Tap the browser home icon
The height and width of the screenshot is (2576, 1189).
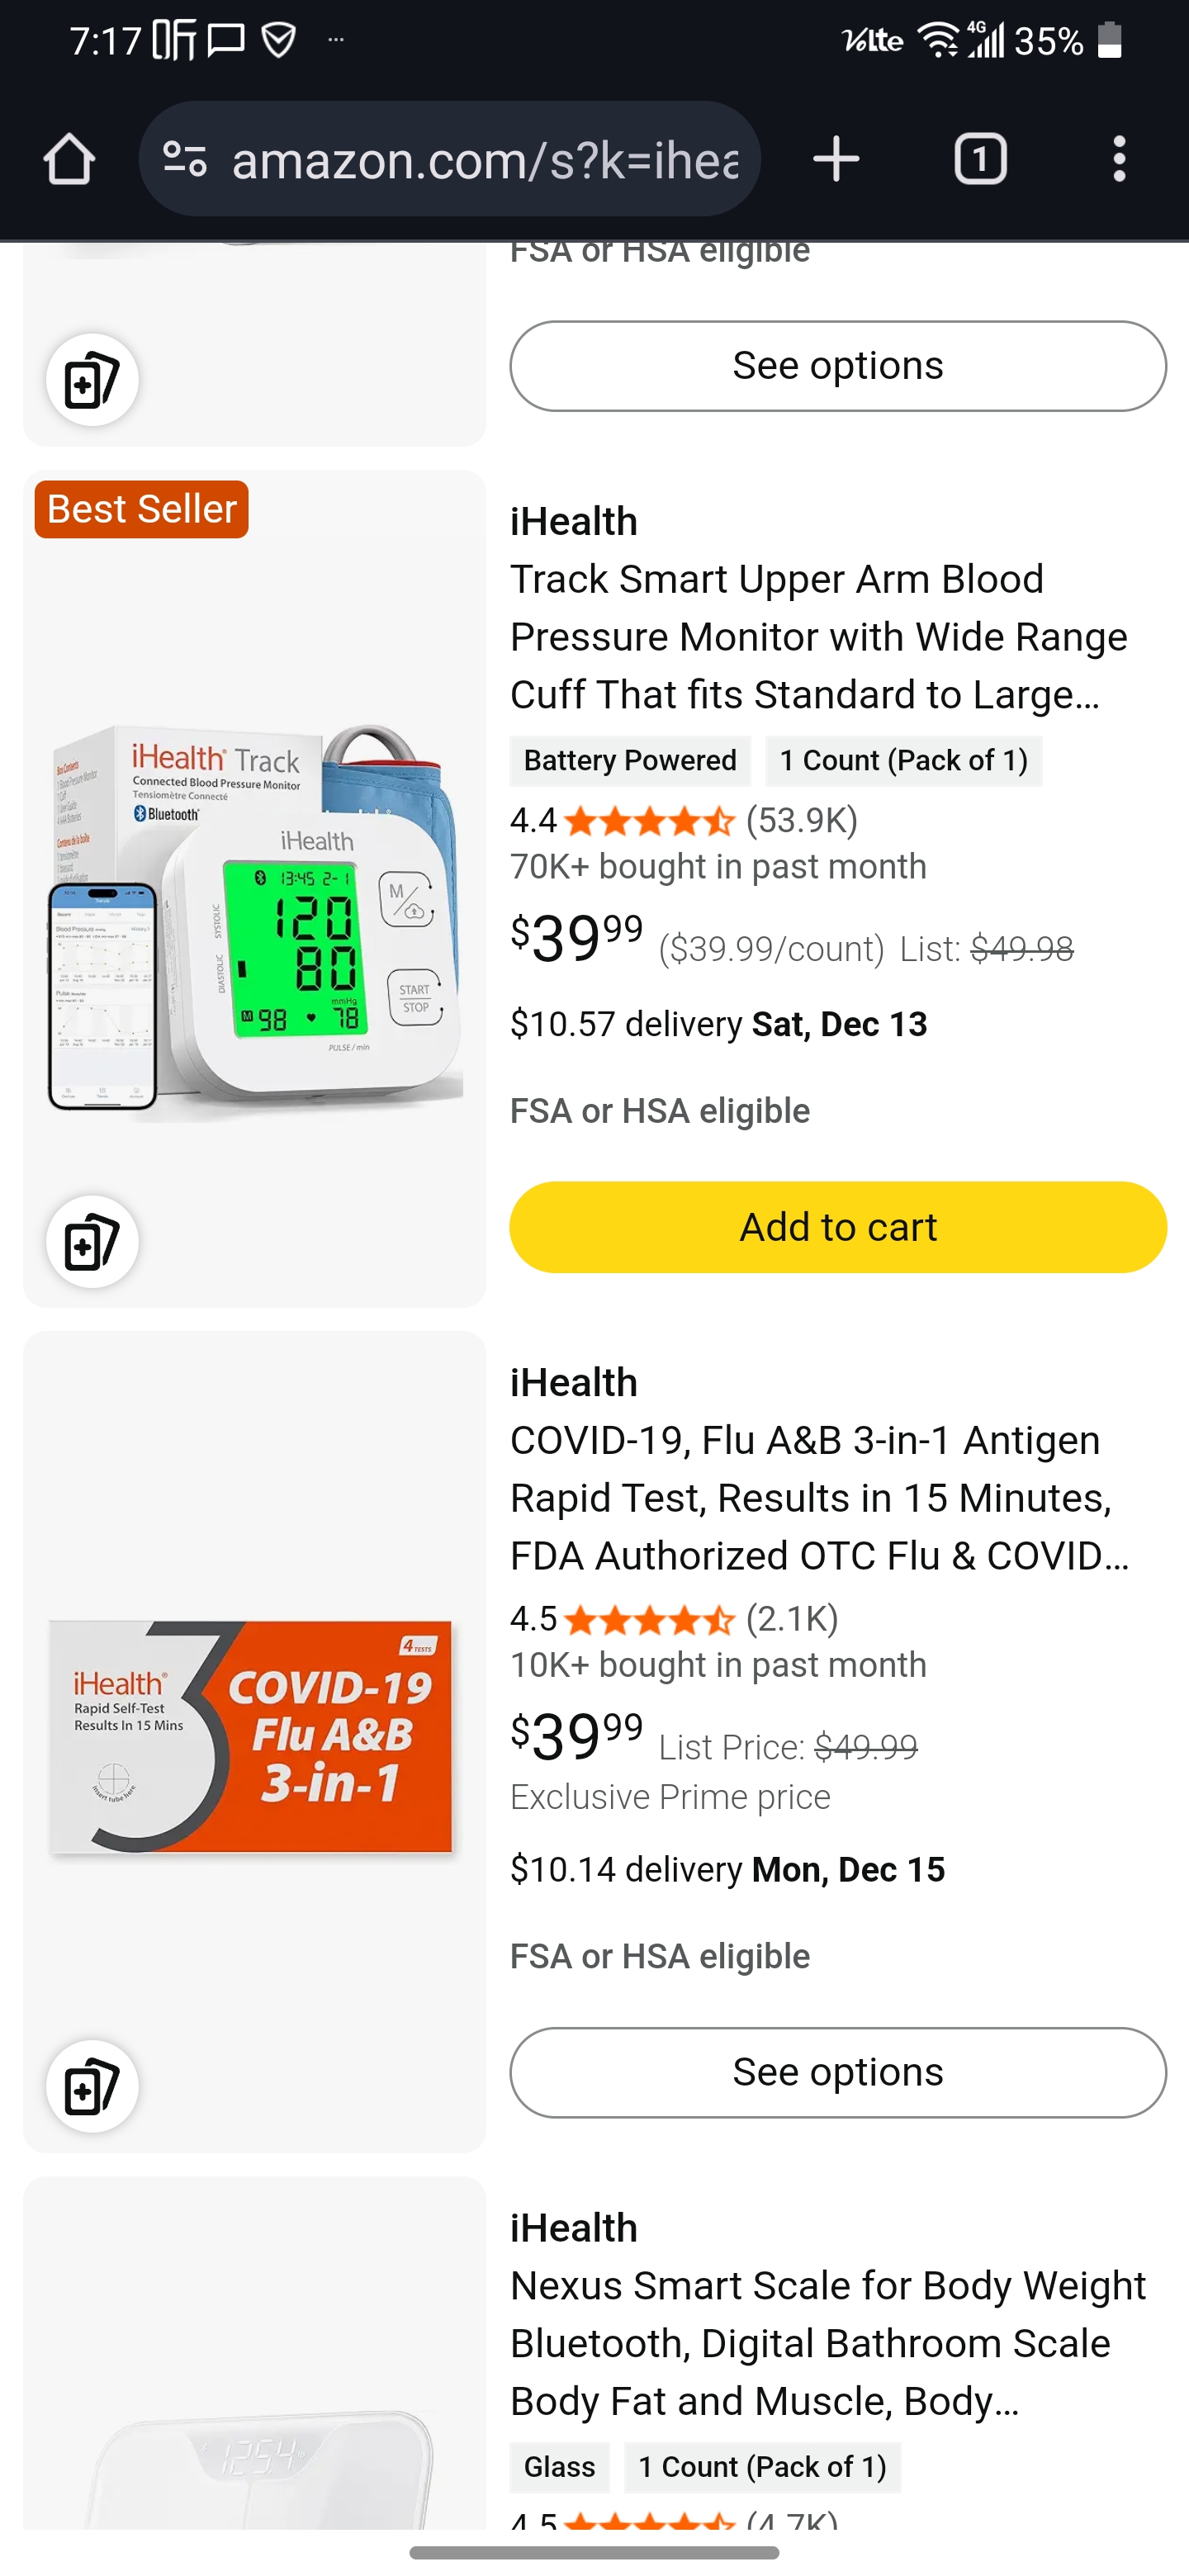(x=69, y=159)
